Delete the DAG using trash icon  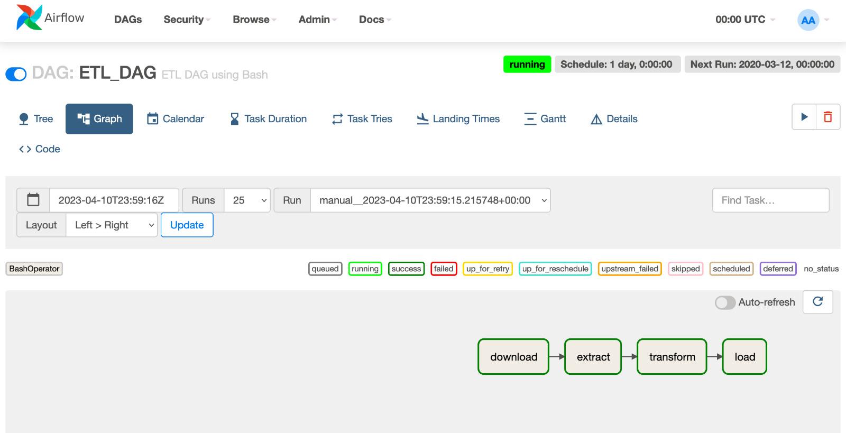pos(828,117)
